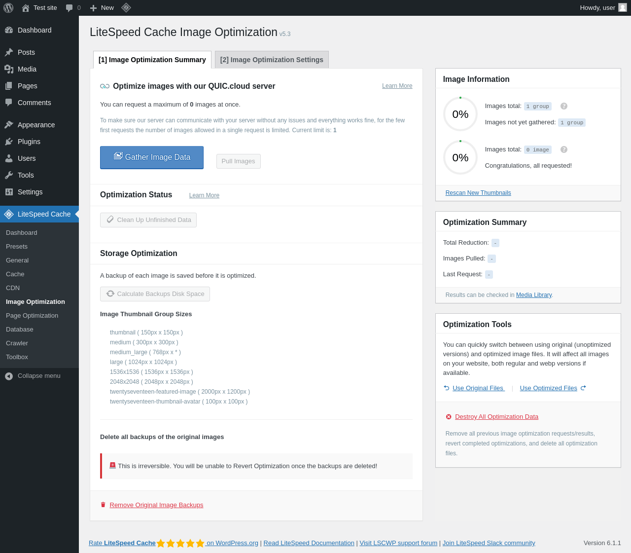Open CDN in LiteSpeed submenu
Image resolution: width=631 pixels, height=553 pixels.
13,288
